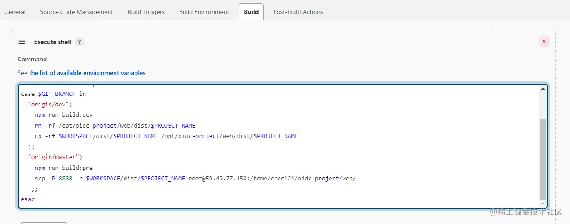
Task: Delete the Execute shell build step
Action: click(544, 42)
